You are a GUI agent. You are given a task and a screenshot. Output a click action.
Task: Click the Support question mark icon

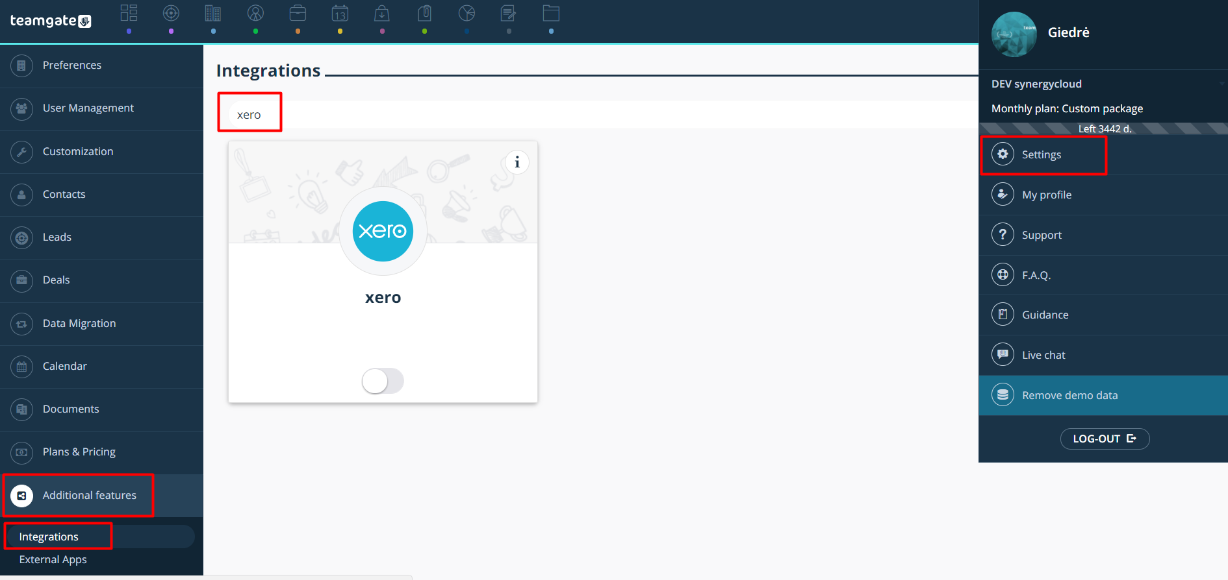tap(1003, 235)
